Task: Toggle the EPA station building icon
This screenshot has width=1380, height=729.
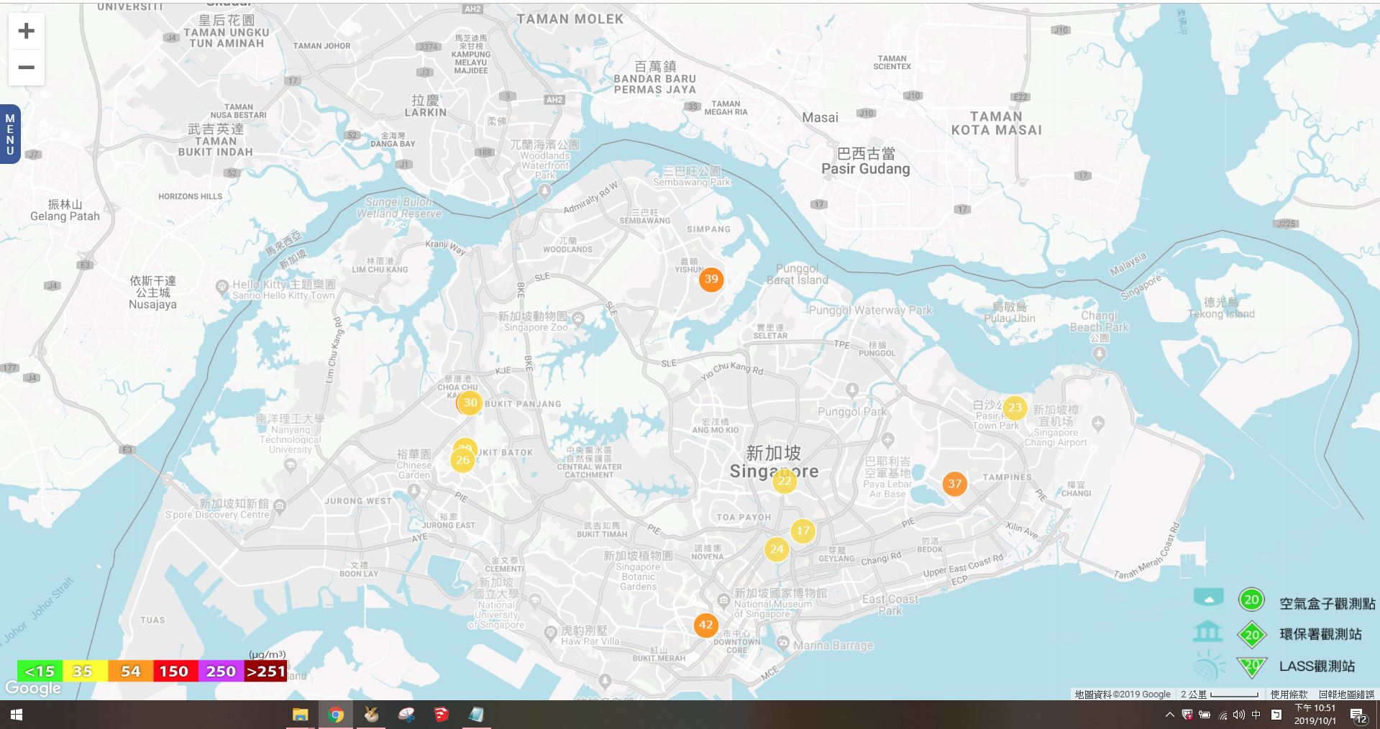Action: (1207, 633)
